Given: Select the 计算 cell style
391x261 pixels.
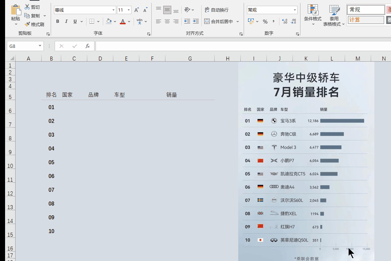Looking at the screenshot, I should coord(366,20).
